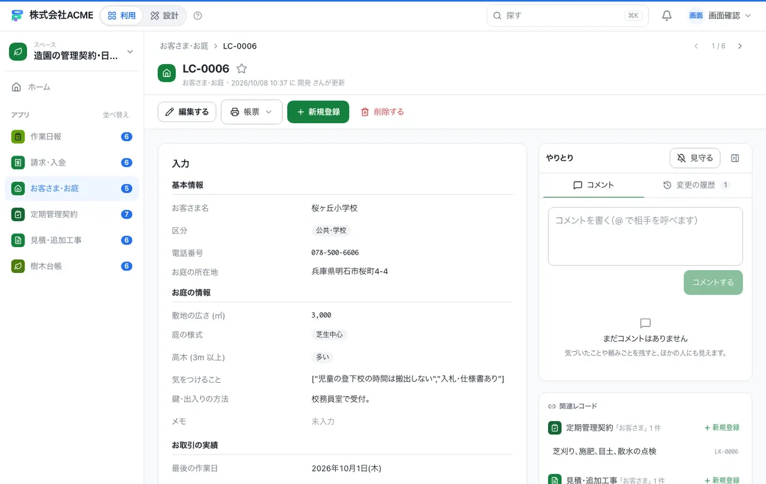
Task: Click the green record icon beside LC-0006 title
Action: tap(166, 73)
